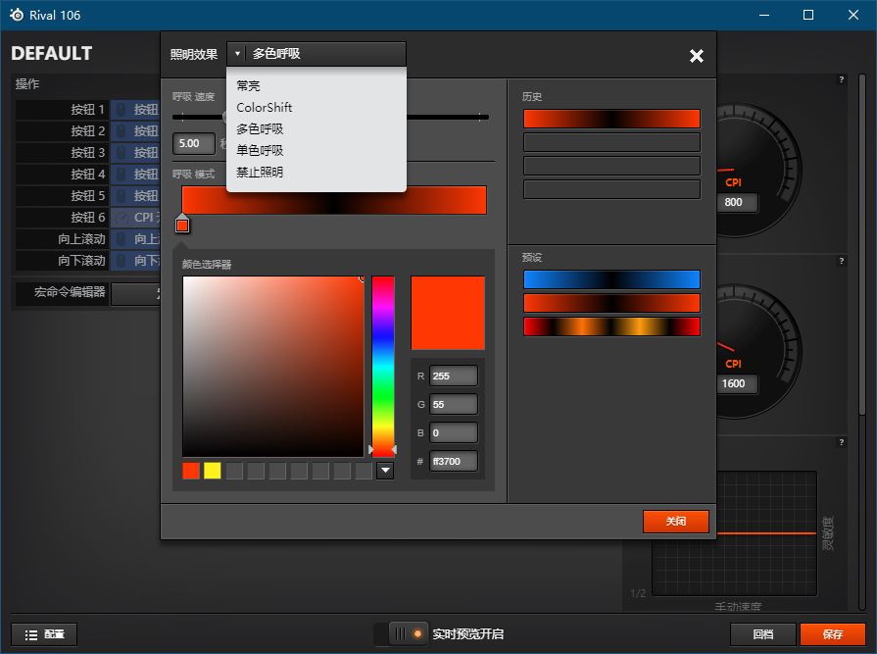Pick 禁止照明 to disable lighting
Image resolution: width=877 pixels, height=654 pixels.
pos(261,173)
